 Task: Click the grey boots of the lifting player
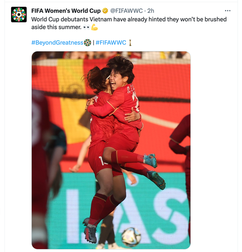[x=90, y=231]
